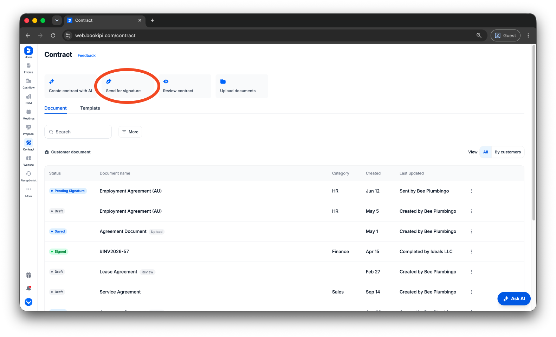This screenshot has width=556, height=337.
Task: Open Home in the Bookipi sidebar
Action: [28, 53]
